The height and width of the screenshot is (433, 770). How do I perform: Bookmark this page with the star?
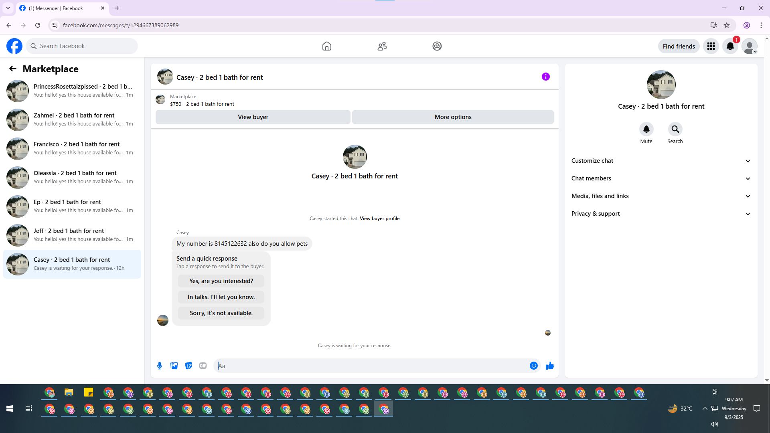click(x=727, y=25)
